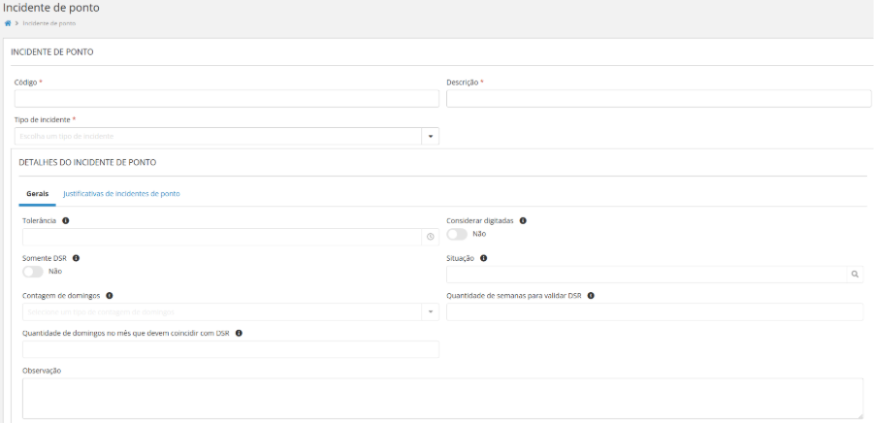Open the Situação search magnifier
Screen dimensions: 874x423
tap(855, 275)
